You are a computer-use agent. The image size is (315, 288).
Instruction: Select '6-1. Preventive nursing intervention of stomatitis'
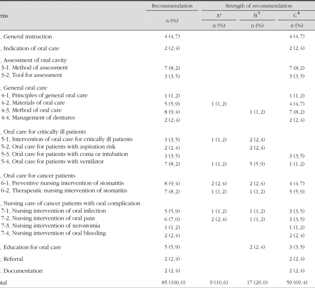(x=62, y=183)
